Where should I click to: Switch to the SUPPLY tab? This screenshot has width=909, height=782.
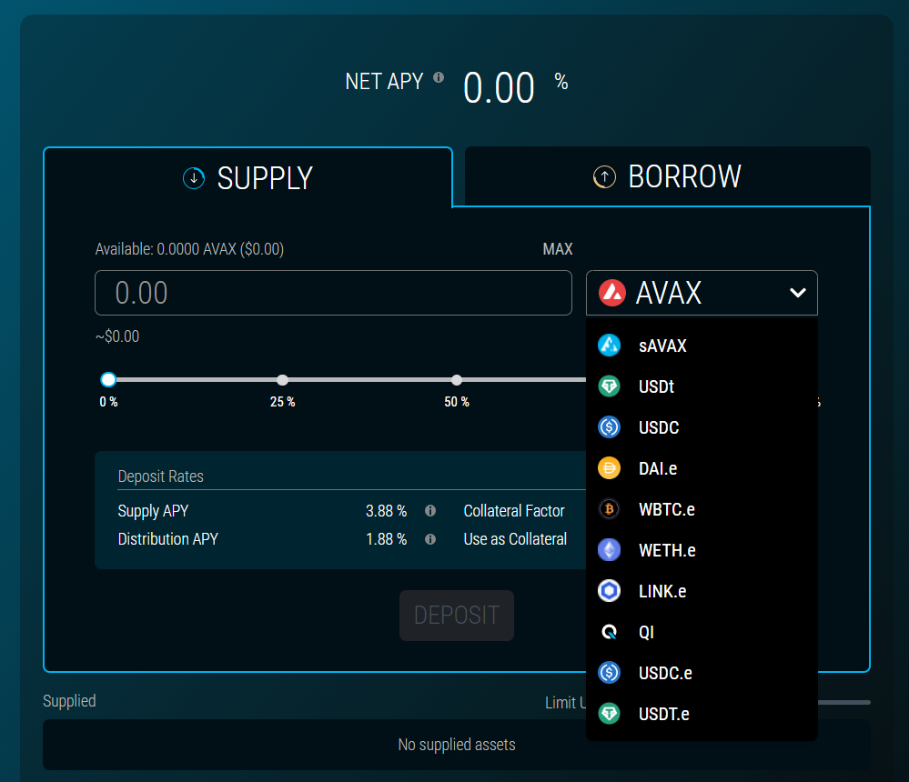[x=248, y=178]
